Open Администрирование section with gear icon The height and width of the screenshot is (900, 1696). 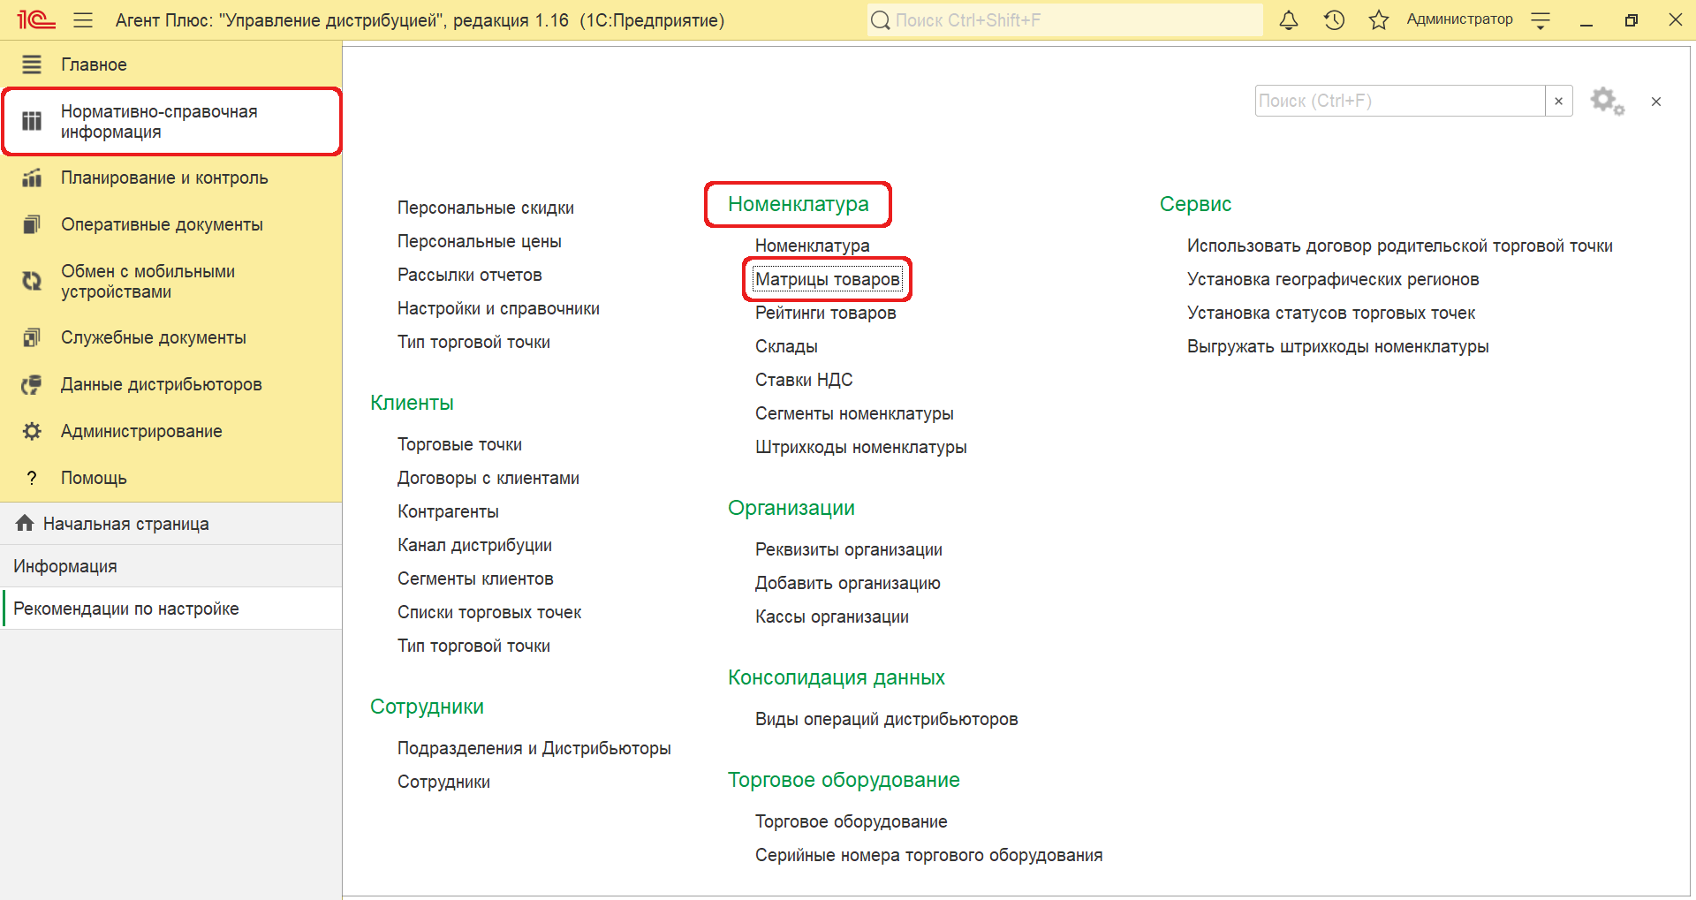click(x=141, y=432)
